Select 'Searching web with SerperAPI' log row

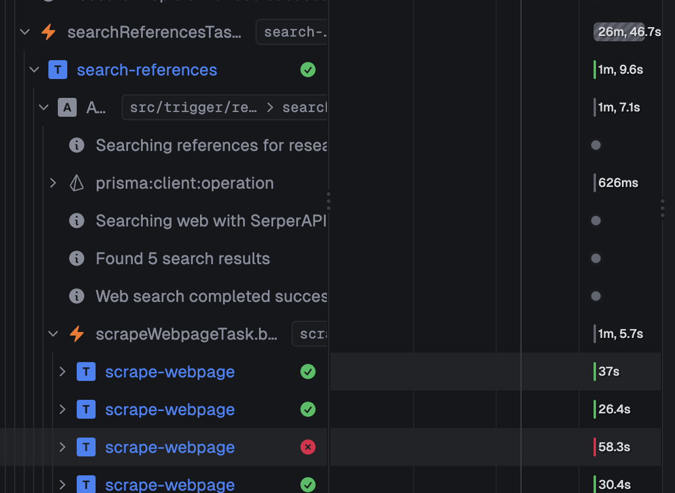[x=211, y=221]
